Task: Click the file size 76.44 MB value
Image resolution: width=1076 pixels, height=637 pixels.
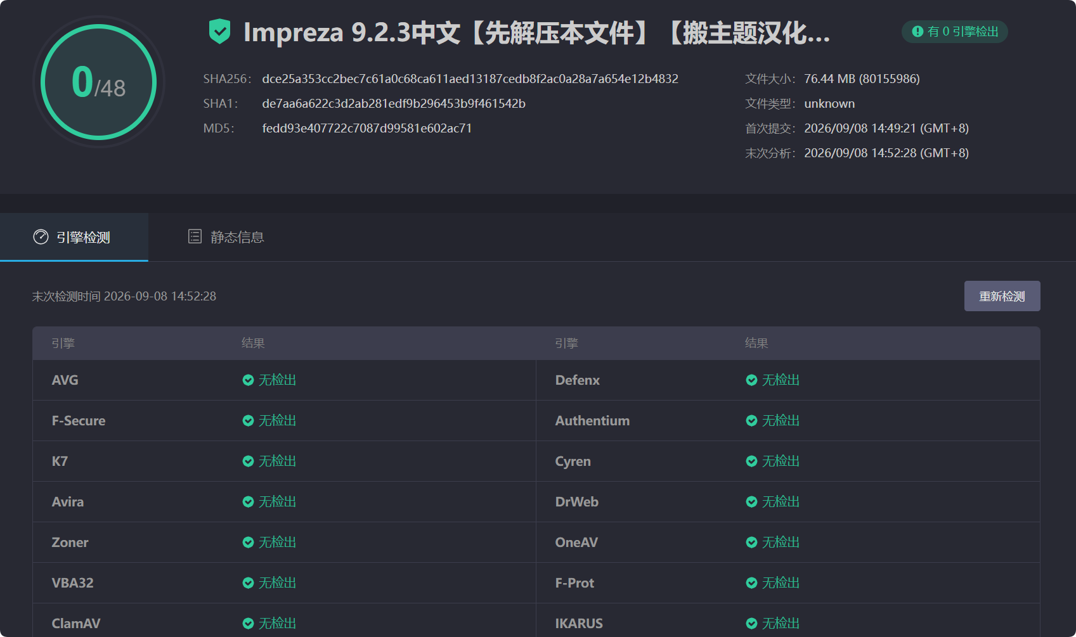Action: (x=862, y=79)
